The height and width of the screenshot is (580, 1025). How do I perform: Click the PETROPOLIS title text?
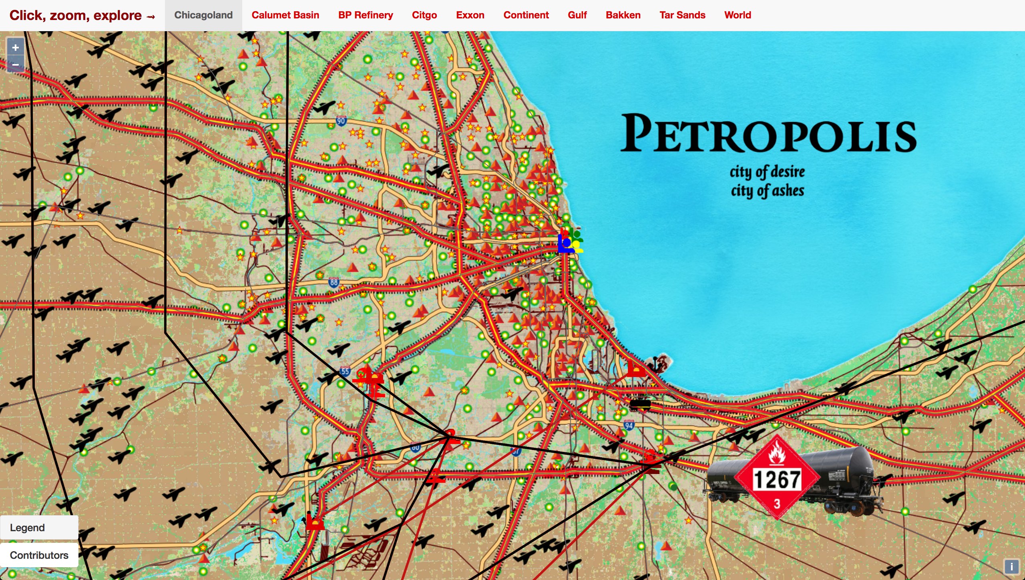(x=768, y=133)
